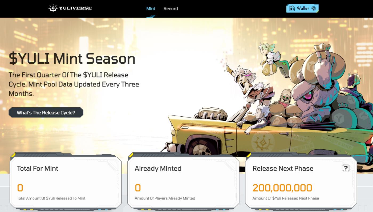Select the Already Minted card
The height and width of the screenshot is (212, 373).
tap(183, 182)
